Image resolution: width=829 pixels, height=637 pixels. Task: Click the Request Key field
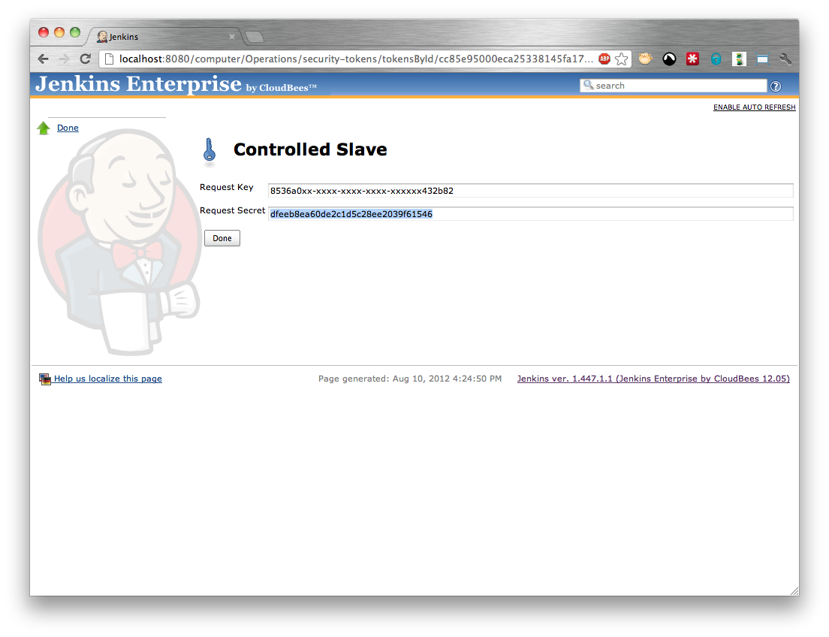tap(530, 191)
